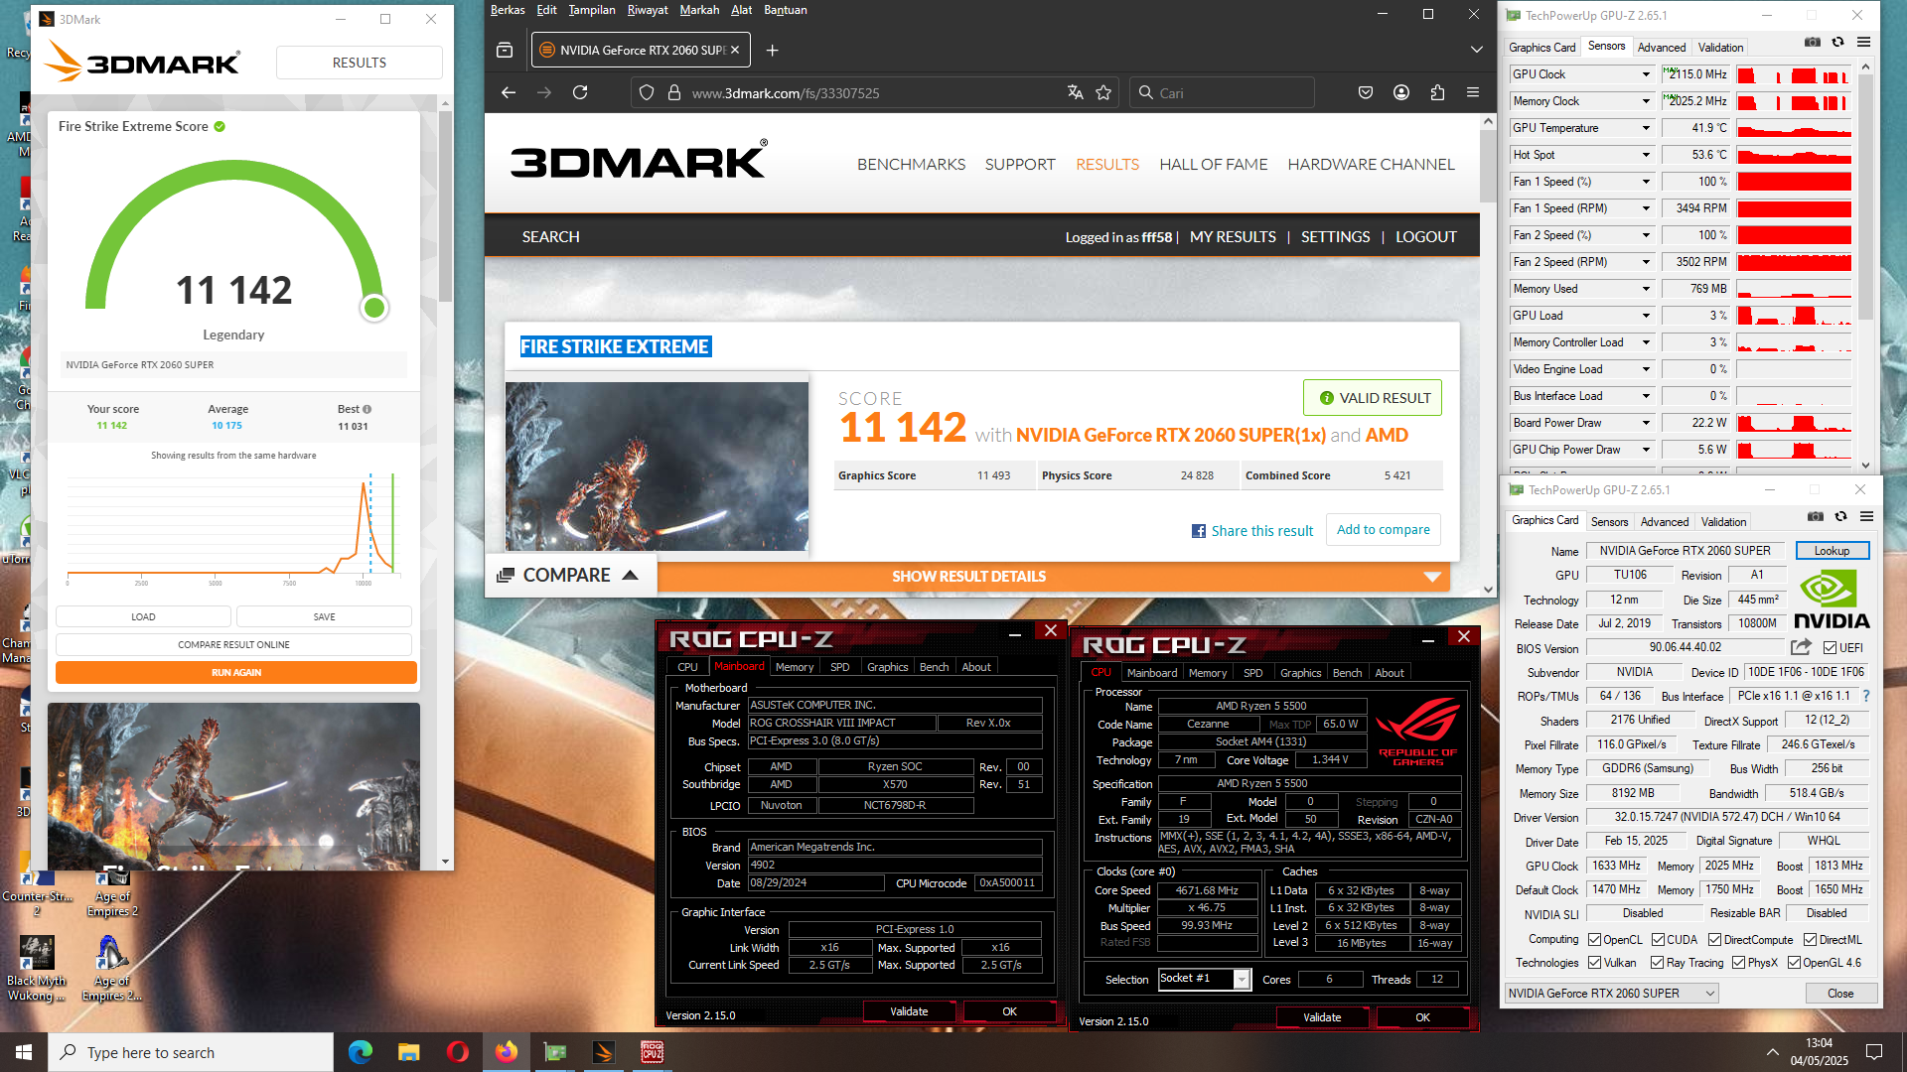
Task: Toggle the UEFI checkbox in GPU-Z
Action: tap(1830, 648)
